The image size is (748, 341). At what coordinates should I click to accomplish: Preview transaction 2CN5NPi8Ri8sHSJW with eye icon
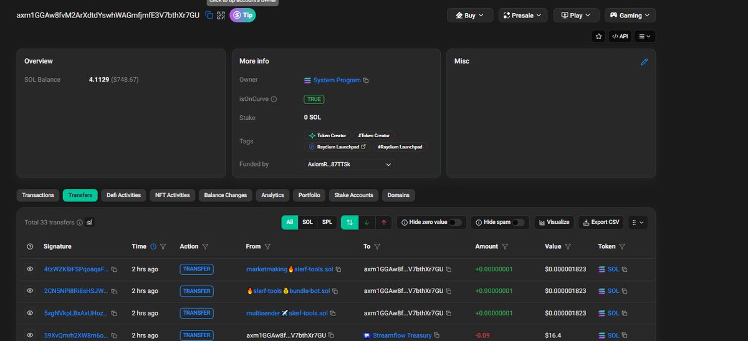click(30, 291)
